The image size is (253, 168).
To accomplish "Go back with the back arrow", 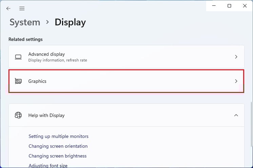I will 8,8.
